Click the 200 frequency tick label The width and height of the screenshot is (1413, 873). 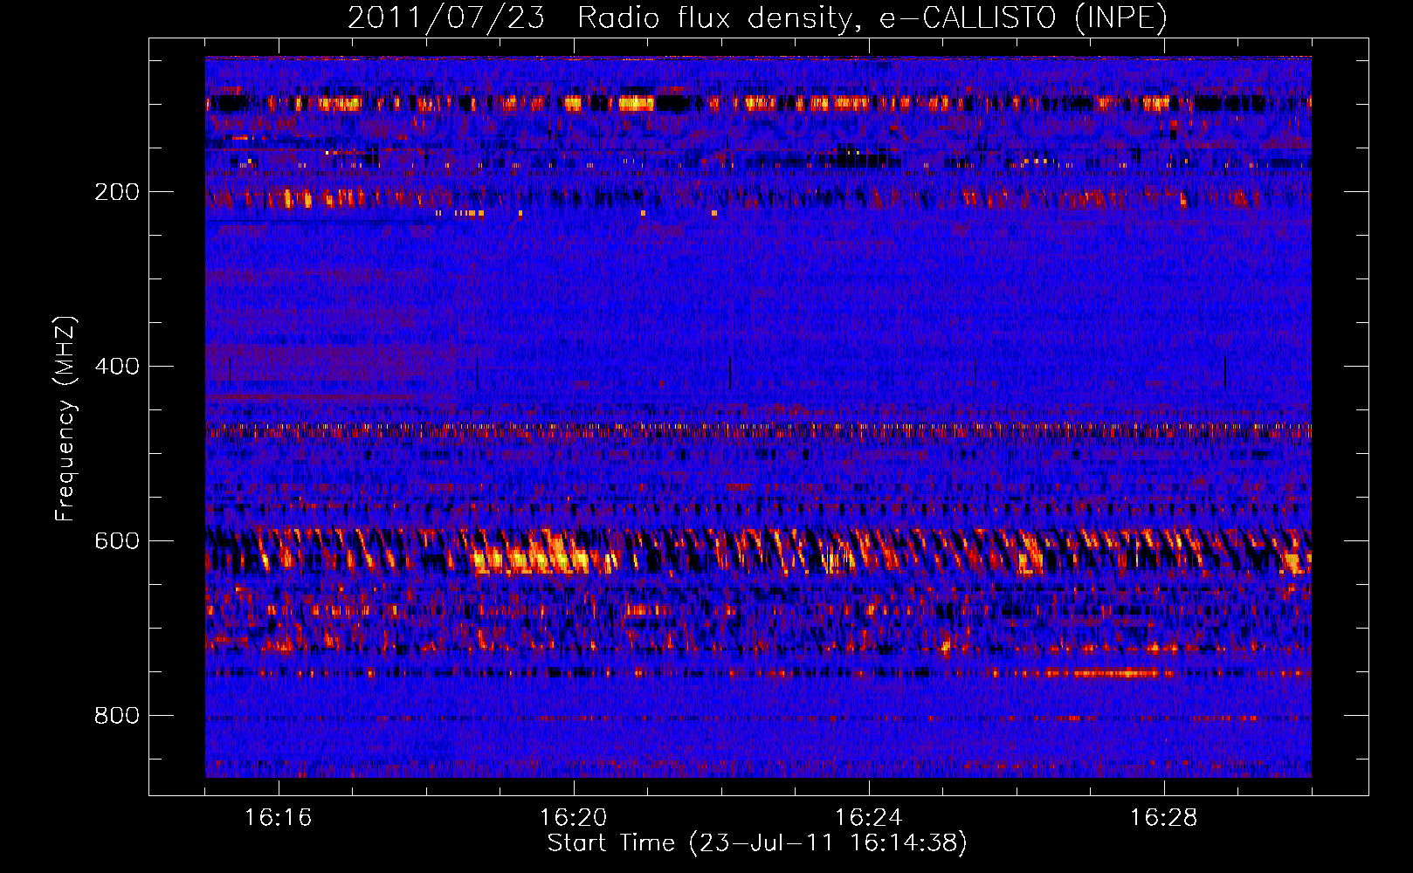117,192
